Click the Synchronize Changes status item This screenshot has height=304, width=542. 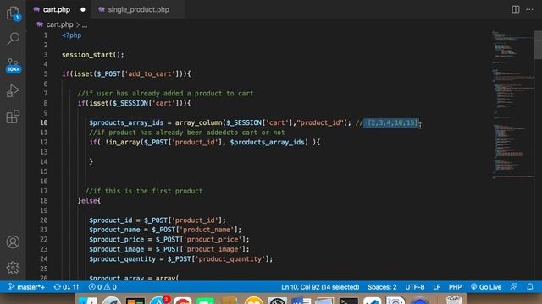[x=66, y=287]
